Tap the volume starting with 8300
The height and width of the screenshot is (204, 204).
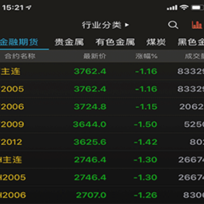[x=193, y=195]
